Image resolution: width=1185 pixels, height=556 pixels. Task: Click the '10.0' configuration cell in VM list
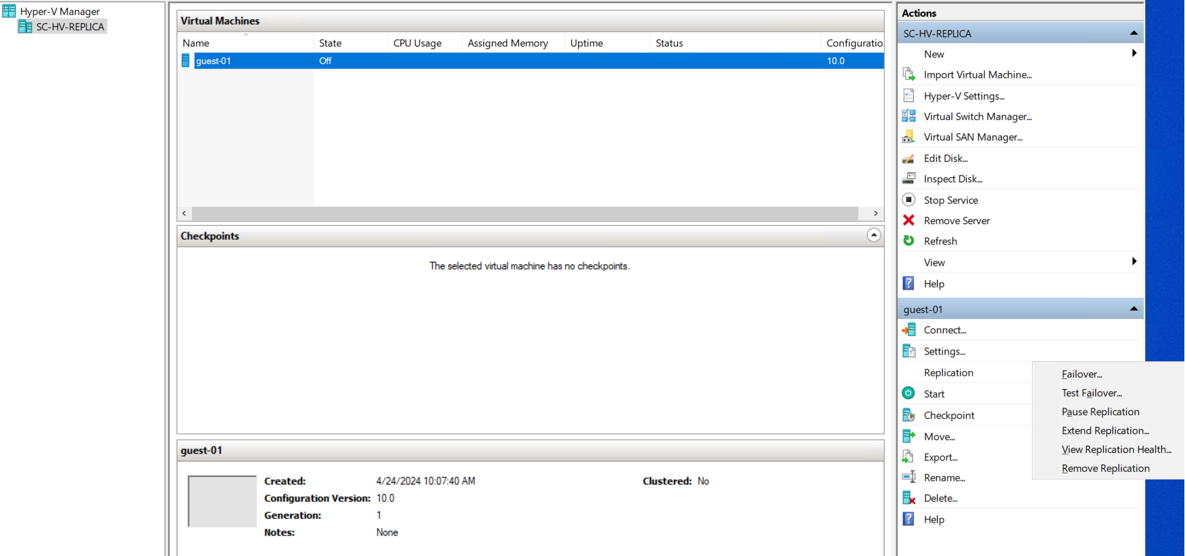[x=836, y=61]
